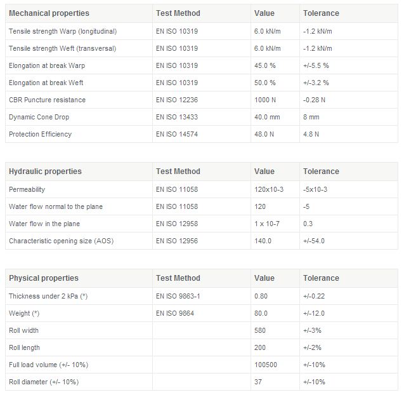Click EN ISO 12236 test method cell
The width and height of the screenshot is (404, 397).
pyautogui.click(x=177, y=100)
